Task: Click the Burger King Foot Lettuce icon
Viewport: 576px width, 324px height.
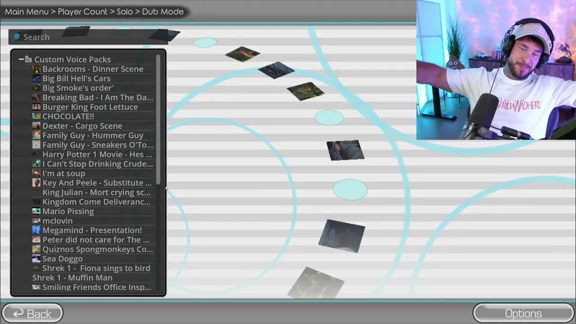Action: (36, 107)
